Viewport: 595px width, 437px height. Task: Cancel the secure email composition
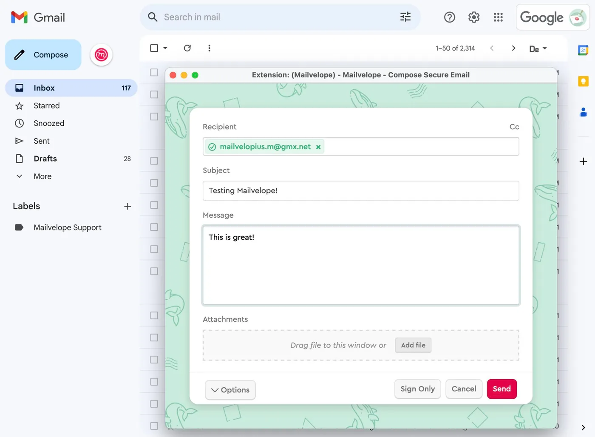tap(464, 389)
